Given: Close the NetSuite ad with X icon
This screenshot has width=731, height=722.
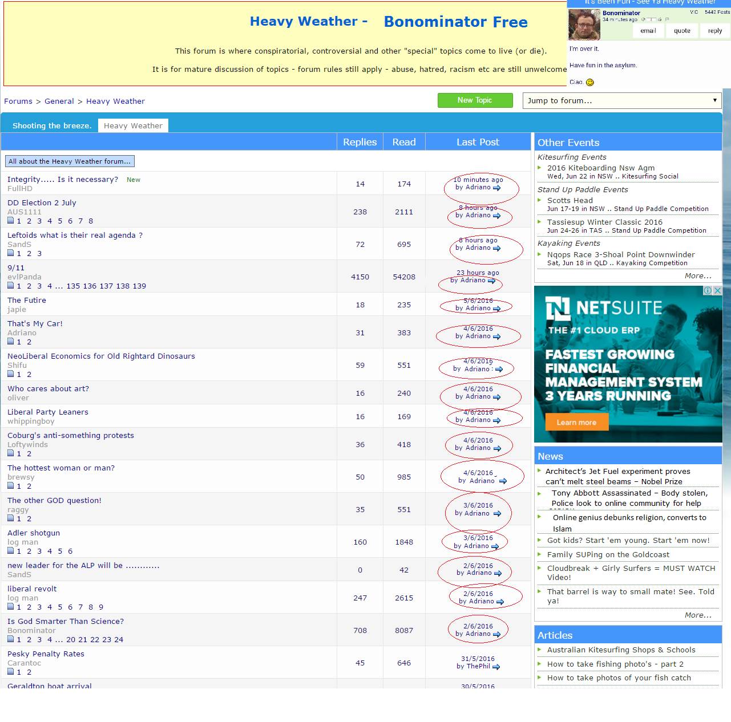Looking at the screenshot, I should click(718, 290).
